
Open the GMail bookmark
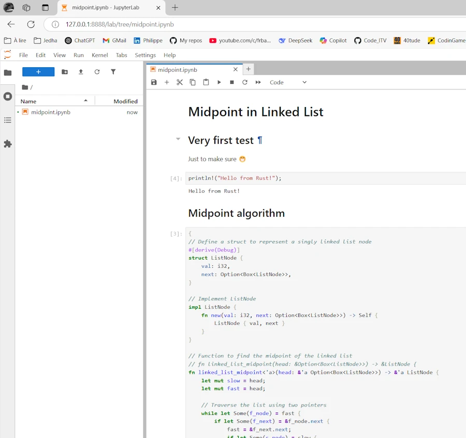(x=114, y=40)
